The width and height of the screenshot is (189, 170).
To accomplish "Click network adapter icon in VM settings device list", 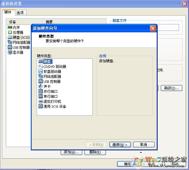I will 10,42.
